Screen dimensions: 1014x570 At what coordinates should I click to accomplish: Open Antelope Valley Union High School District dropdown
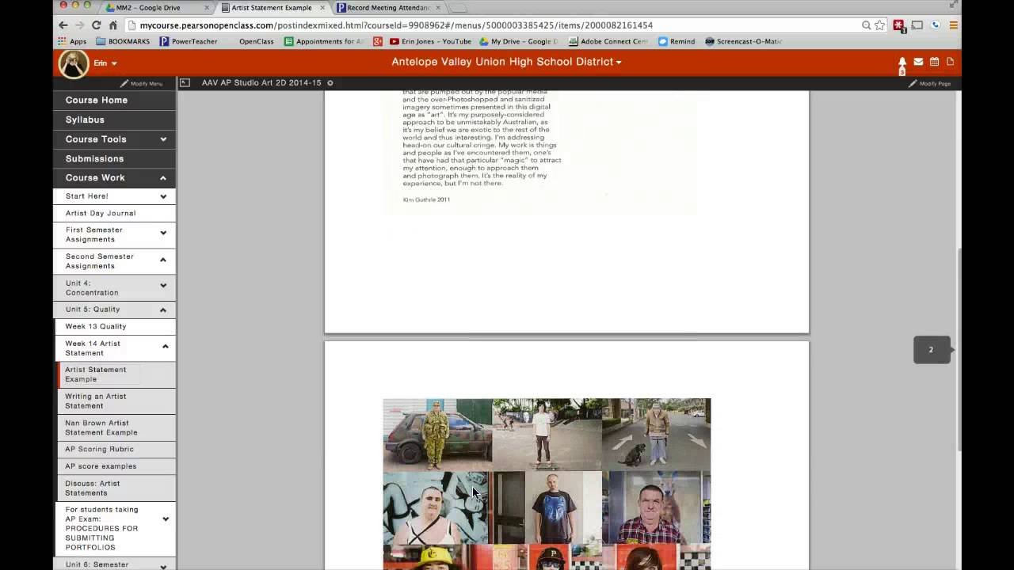pyautogui.click(x=506, y=62)
